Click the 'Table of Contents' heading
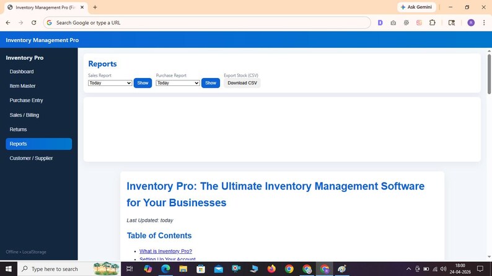This screenshot has height=276, width=492. click(159, 236)
